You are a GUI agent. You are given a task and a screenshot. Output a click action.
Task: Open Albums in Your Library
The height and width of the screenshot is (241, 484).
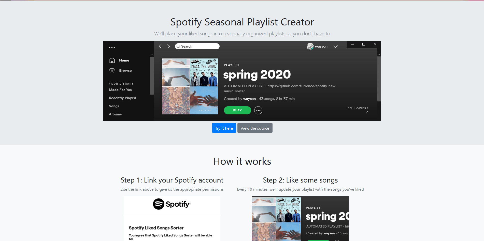tap(115, 114)
